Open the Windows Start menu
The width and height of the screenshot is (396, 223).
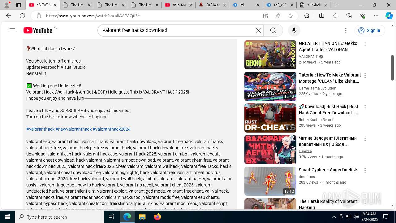click(x=7, y=217)
